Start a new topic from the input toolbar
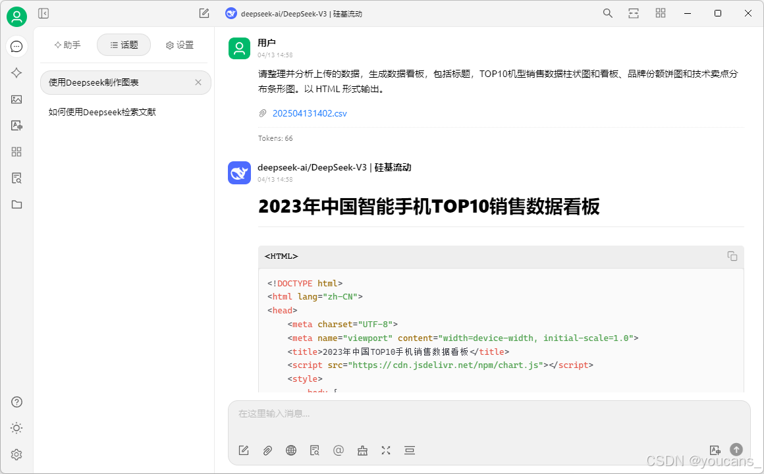The width and height of the screenshot is (764, 474). (244, 450)
